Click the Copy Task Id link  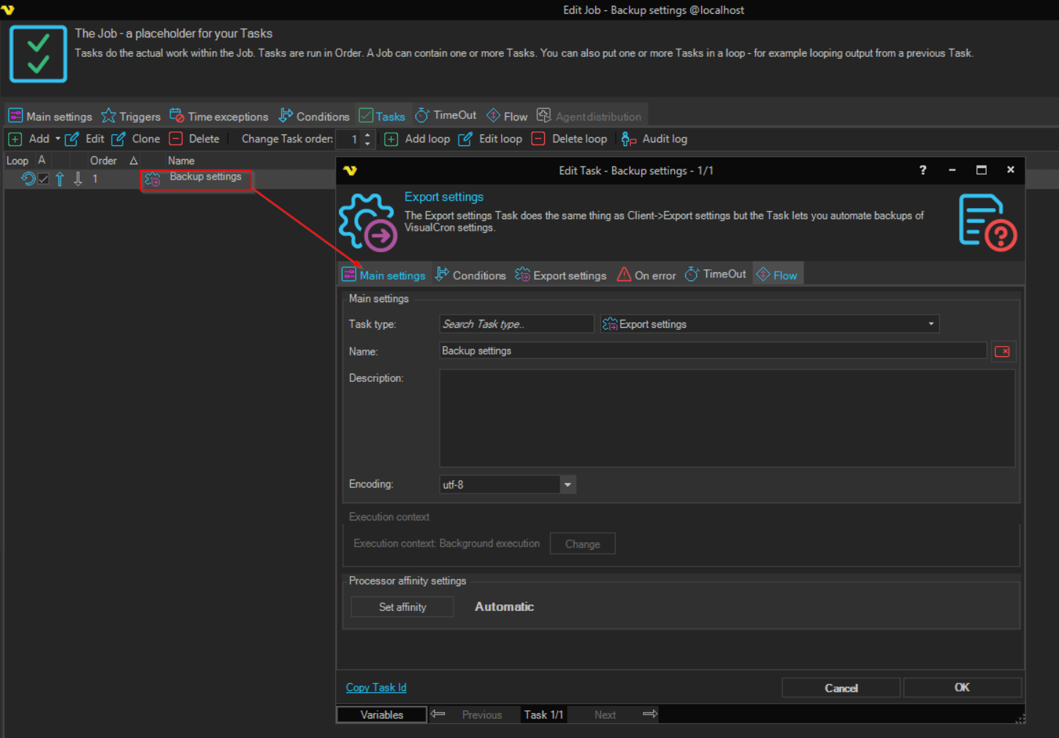tap(376, 688)
